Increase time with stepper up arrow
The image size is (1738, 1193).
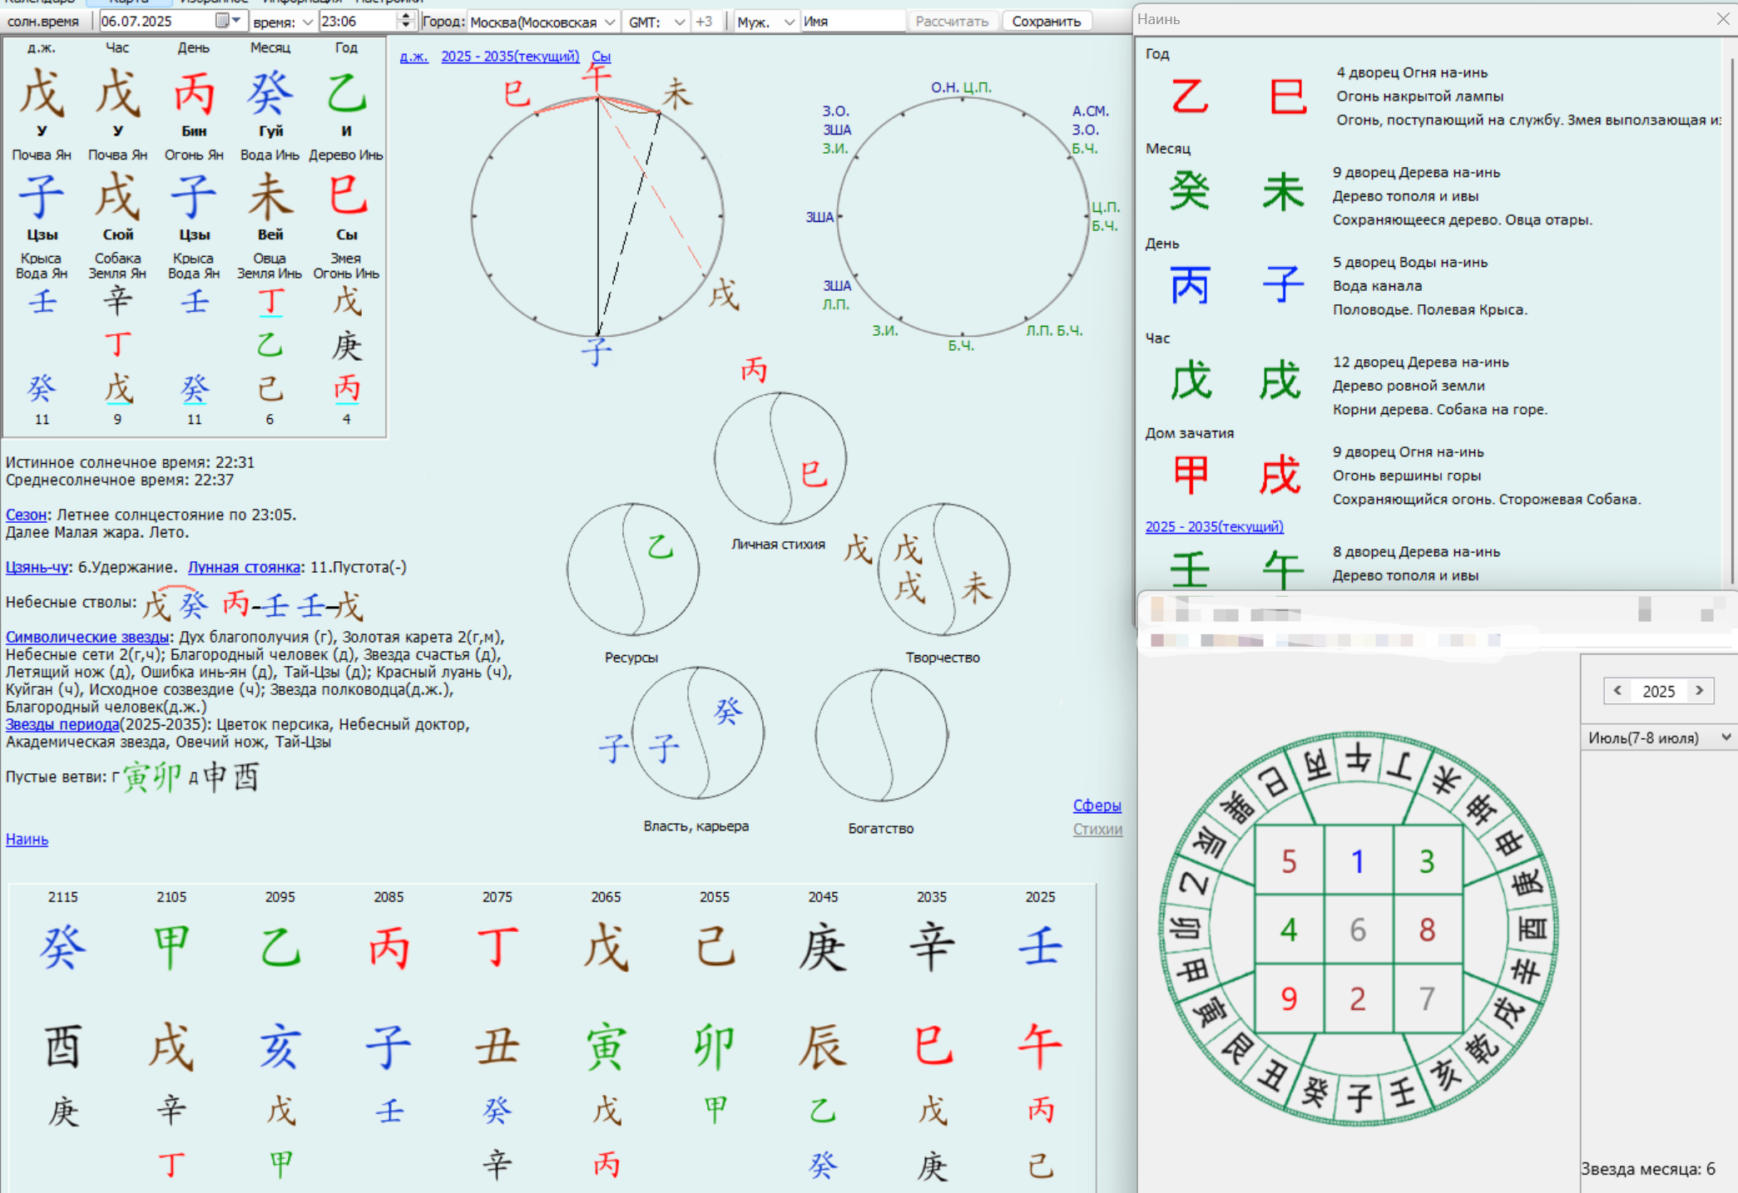(405, 16)
